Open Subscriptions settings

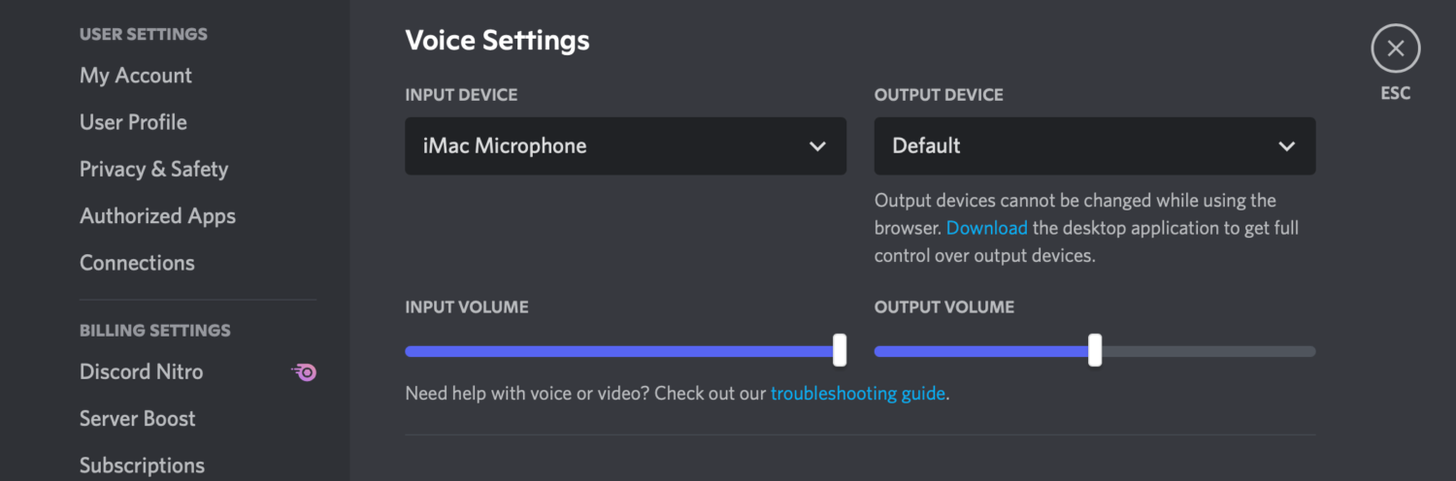tap(142, 465)
